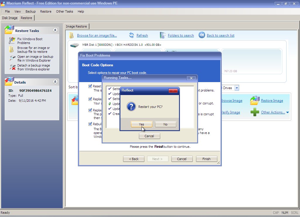This screenshot has width=300, height=217.
Task: Click the Refresh arrows icon
Action: [132, 35]
